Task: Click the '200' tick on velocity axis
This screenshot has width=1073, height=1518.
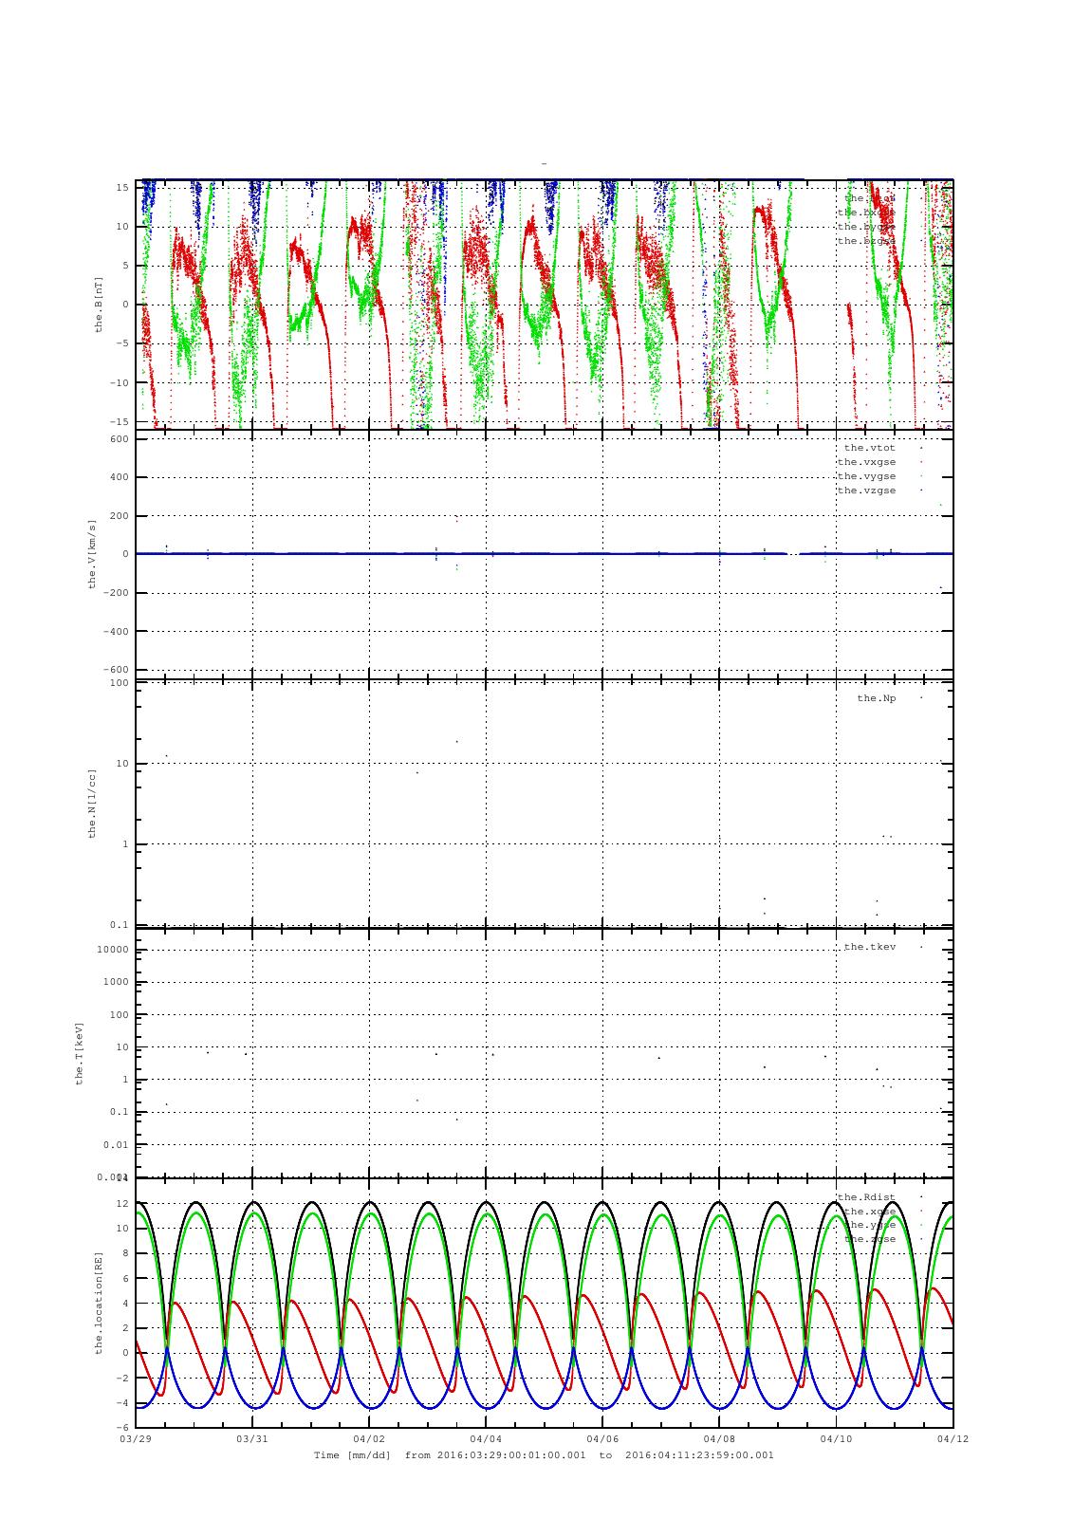Action: pos(120,516)
